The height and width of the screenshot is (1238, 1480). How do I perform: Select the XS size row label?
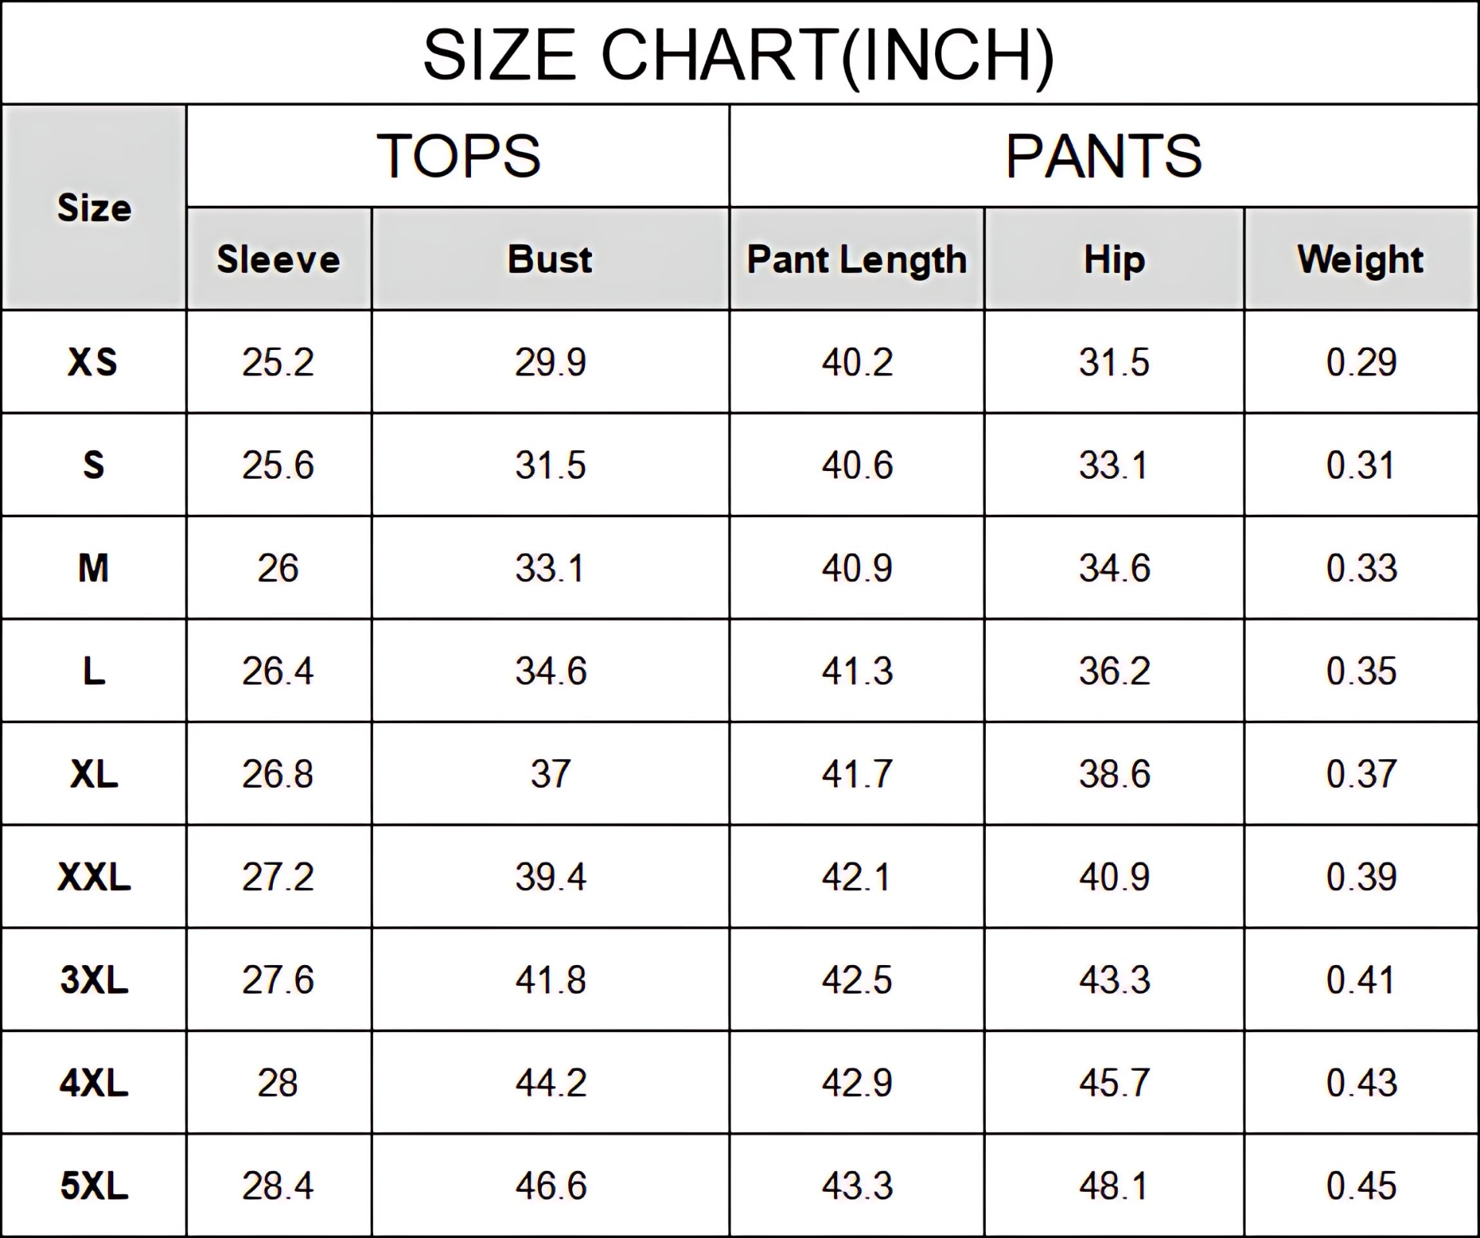pyautogui.click(x=93, y=362)
